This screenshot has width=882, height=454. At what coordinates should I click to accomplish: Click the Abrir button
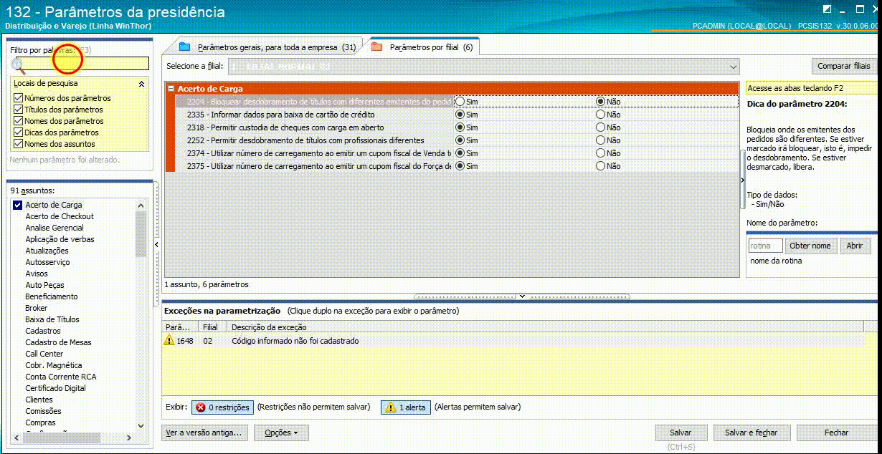tap(855, 246)
